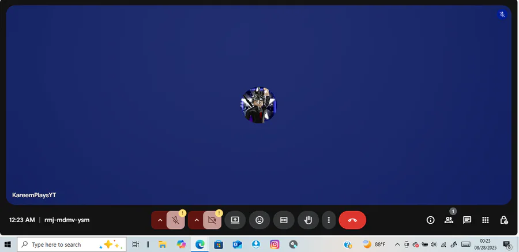Launch Instagram from the taskbar
519x252 pixels.
coord(274,245)
